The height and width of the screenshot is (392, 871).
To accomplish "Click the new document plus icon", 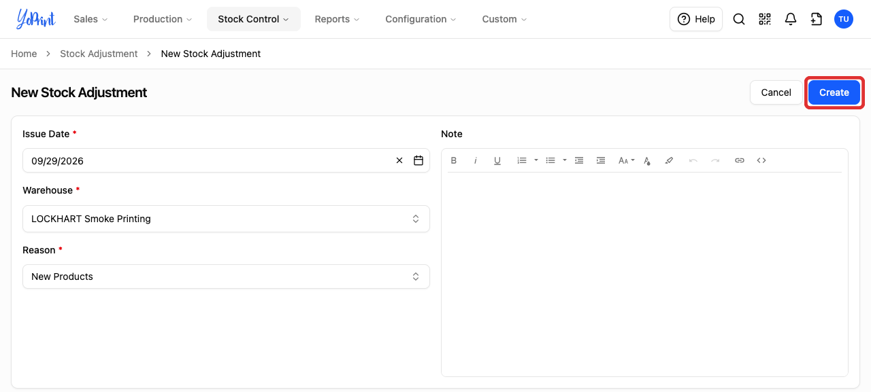I will click(817, 19).
